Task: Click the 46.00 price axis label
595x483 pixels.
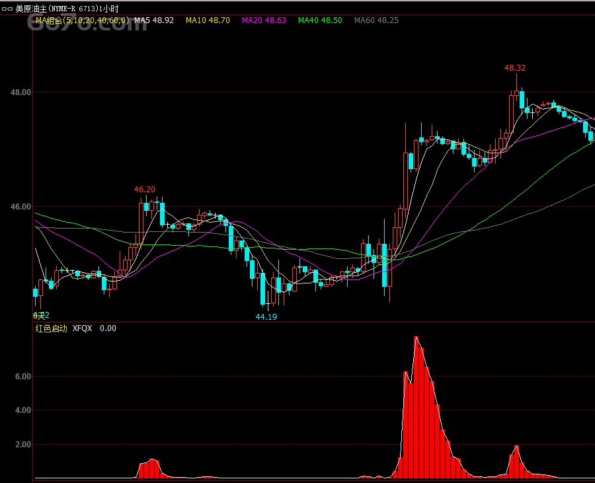Action: 21,207
